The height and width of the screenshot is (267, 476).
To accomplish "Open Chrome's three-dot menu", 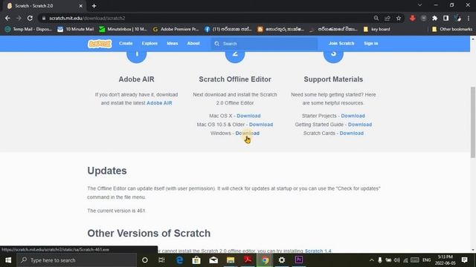I will (469, 18).
